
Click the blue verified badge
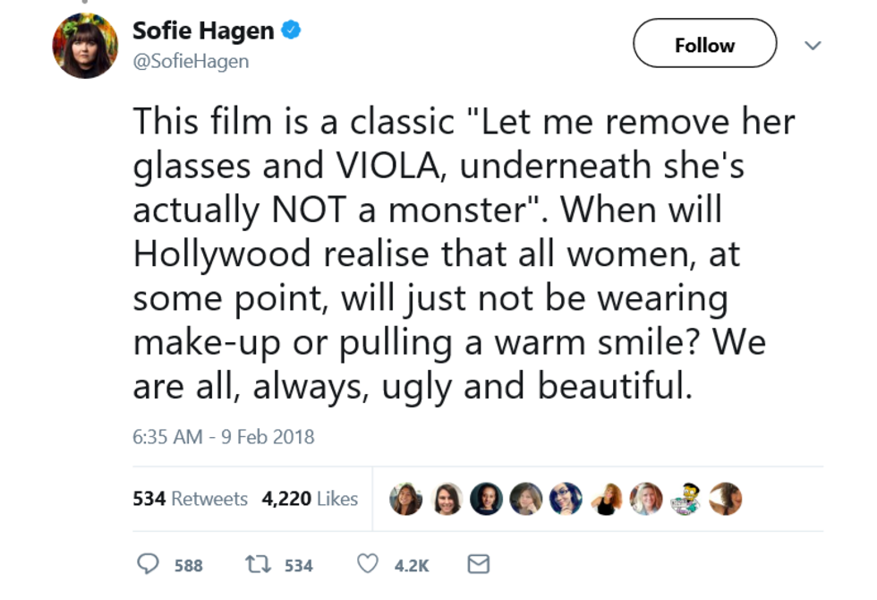click(292, 30)
